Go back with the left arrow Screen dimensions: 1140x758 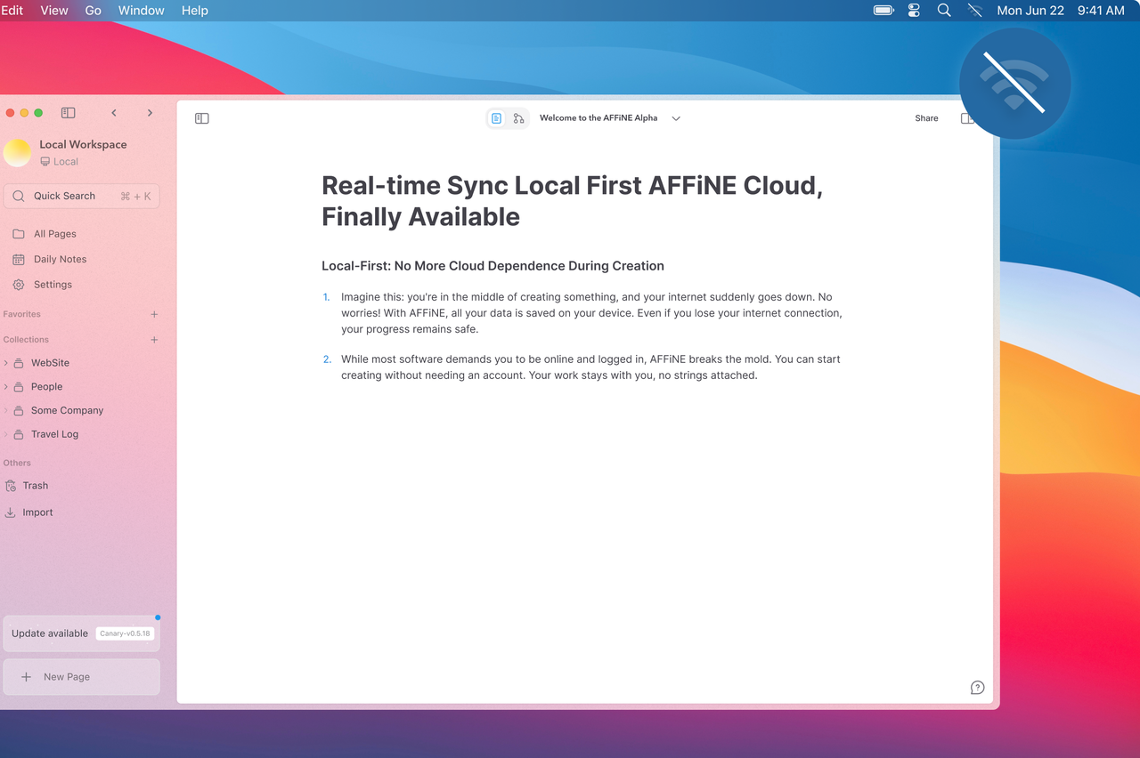114,113
